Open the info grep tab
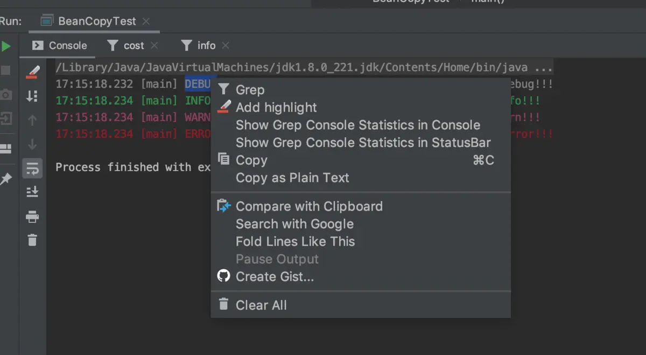This screenshot has width=646, height=355. [206, 46]
